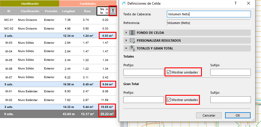Image resolution: width=261 pixels, height=127 pixels.
Task: Click the 0.53 m³ subtotal cell
Action: [x=107, y=36]
